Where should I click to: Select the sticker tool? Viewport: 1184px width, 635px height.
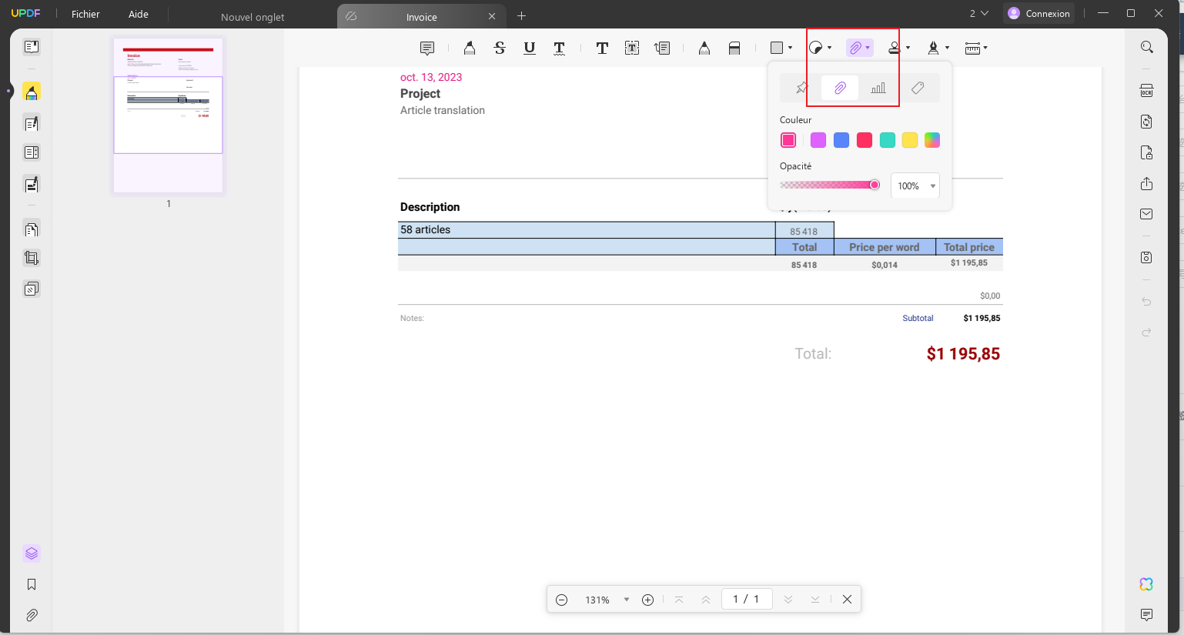pyautogui.click(x=816, y=48)
